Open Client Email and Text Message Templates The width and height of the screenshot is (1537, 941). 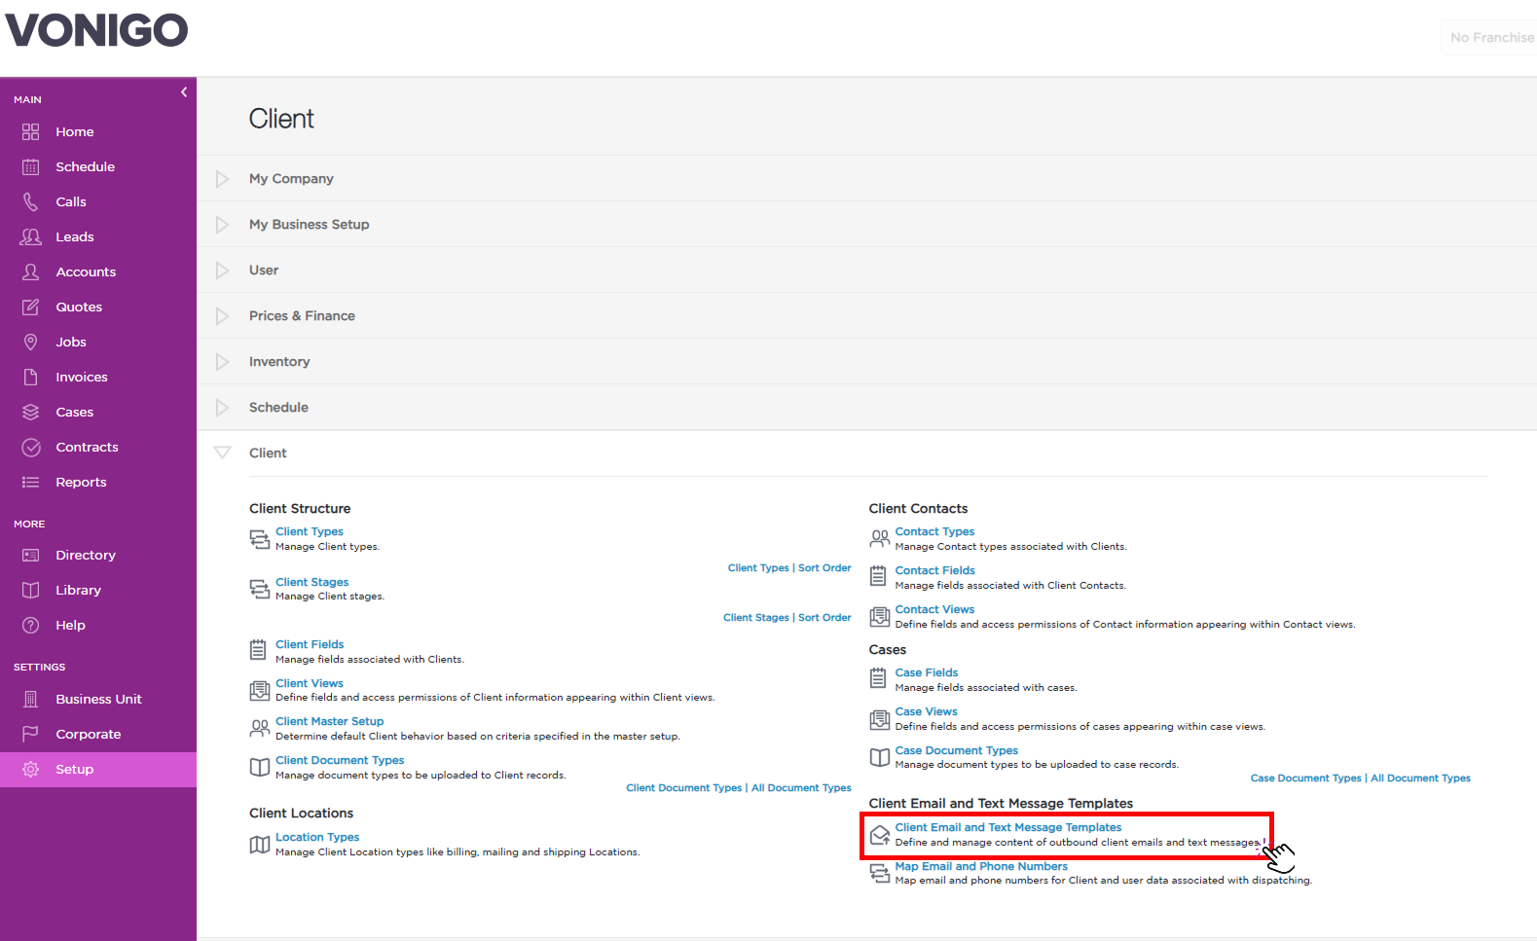[1008, 827]
